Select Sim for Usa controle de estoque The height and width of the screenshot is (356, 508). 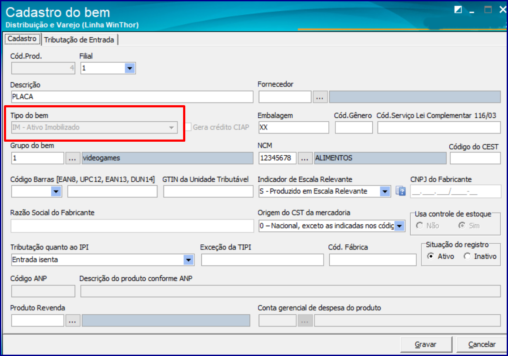pos(461,226)
